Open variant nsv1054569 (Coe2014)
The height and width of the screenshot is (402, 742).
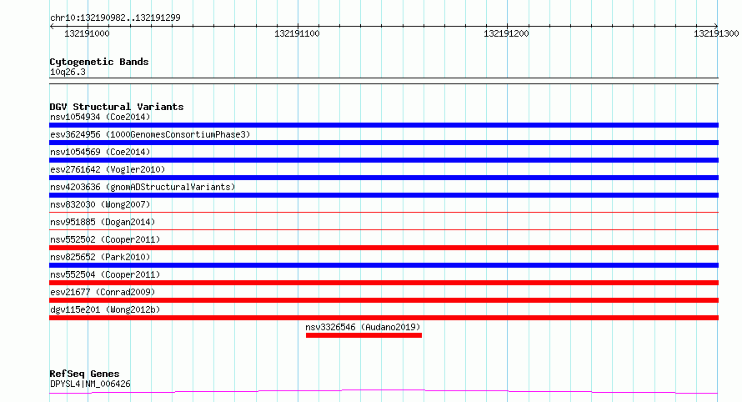click(x=100, y=152)
